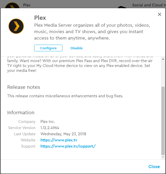Click the "Release notes" heading
Image resolution: width=166 pixels, height=174 pixels.
coord(24,87)
